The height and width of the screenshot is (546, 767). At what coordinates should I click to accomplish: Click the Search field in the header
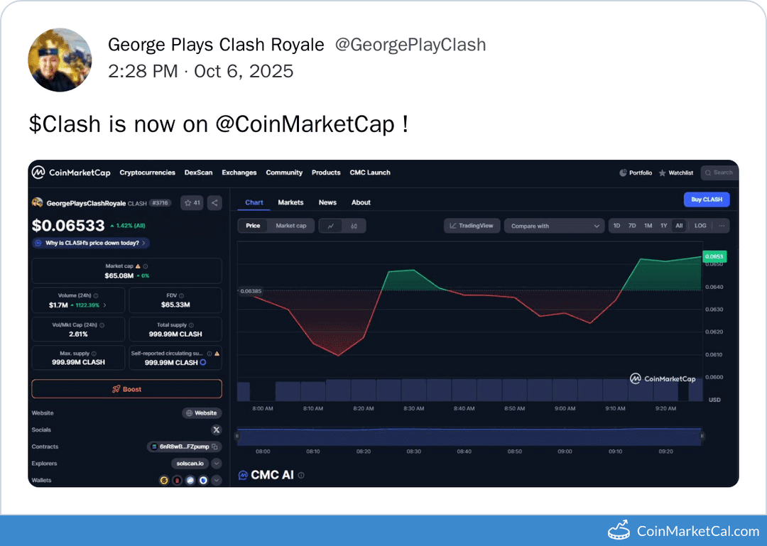719,173
